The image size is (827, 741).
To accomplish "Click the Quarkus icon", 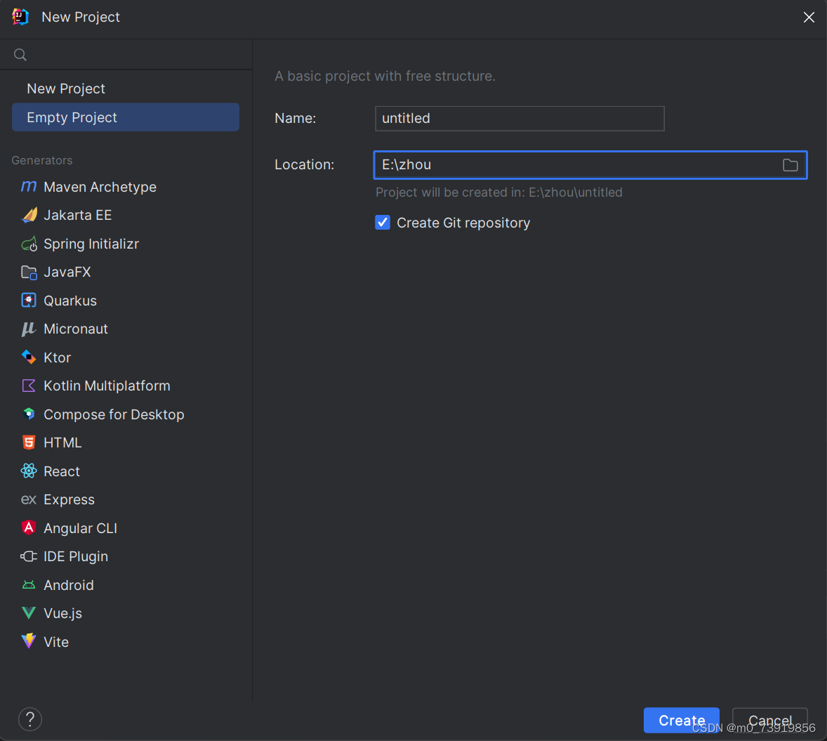I will coord(29,301).
